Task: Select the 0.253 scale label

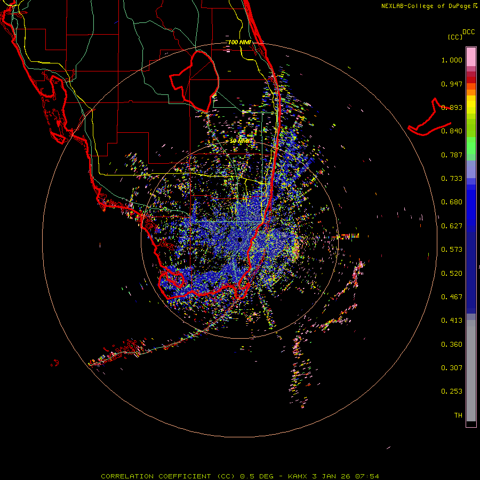Action: pyautogui.click(x=452, y=391)
